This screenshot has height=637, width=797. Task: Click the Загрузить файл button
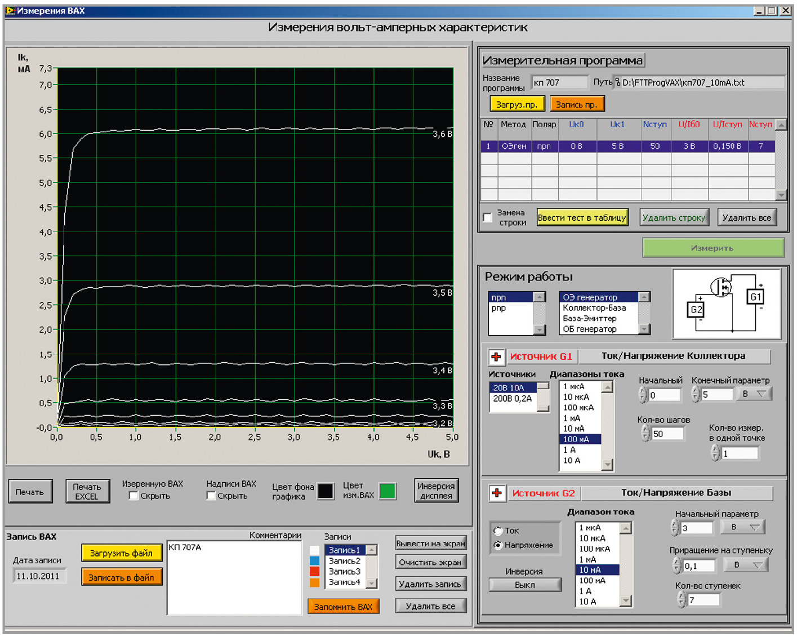[122, 553]
